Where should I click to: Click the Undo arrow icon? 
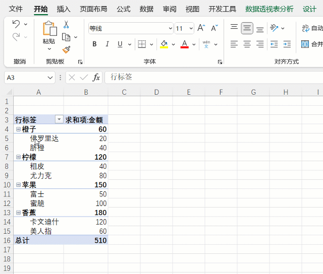(16, 24)
